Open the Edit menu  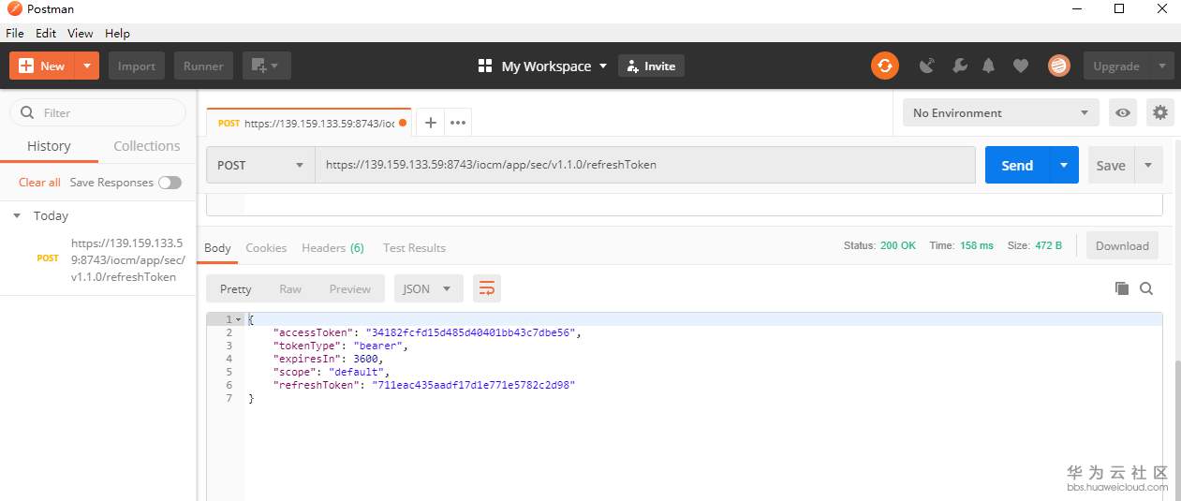click(x=46, y=33)
